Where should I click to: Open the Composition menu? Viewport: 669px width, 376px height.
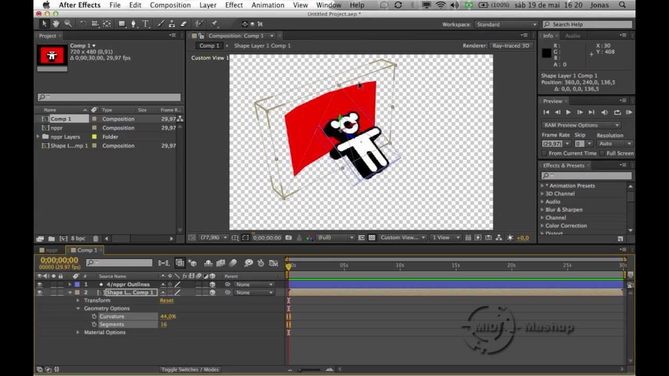coord(170,5)
